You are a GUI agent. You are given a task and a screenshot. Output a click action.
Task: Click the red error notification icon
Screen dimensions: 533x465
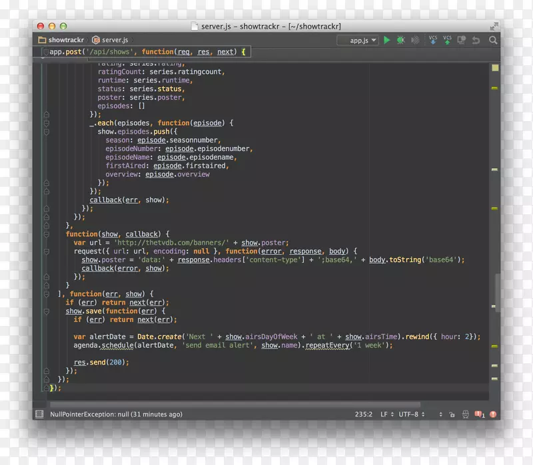(493, 414)
